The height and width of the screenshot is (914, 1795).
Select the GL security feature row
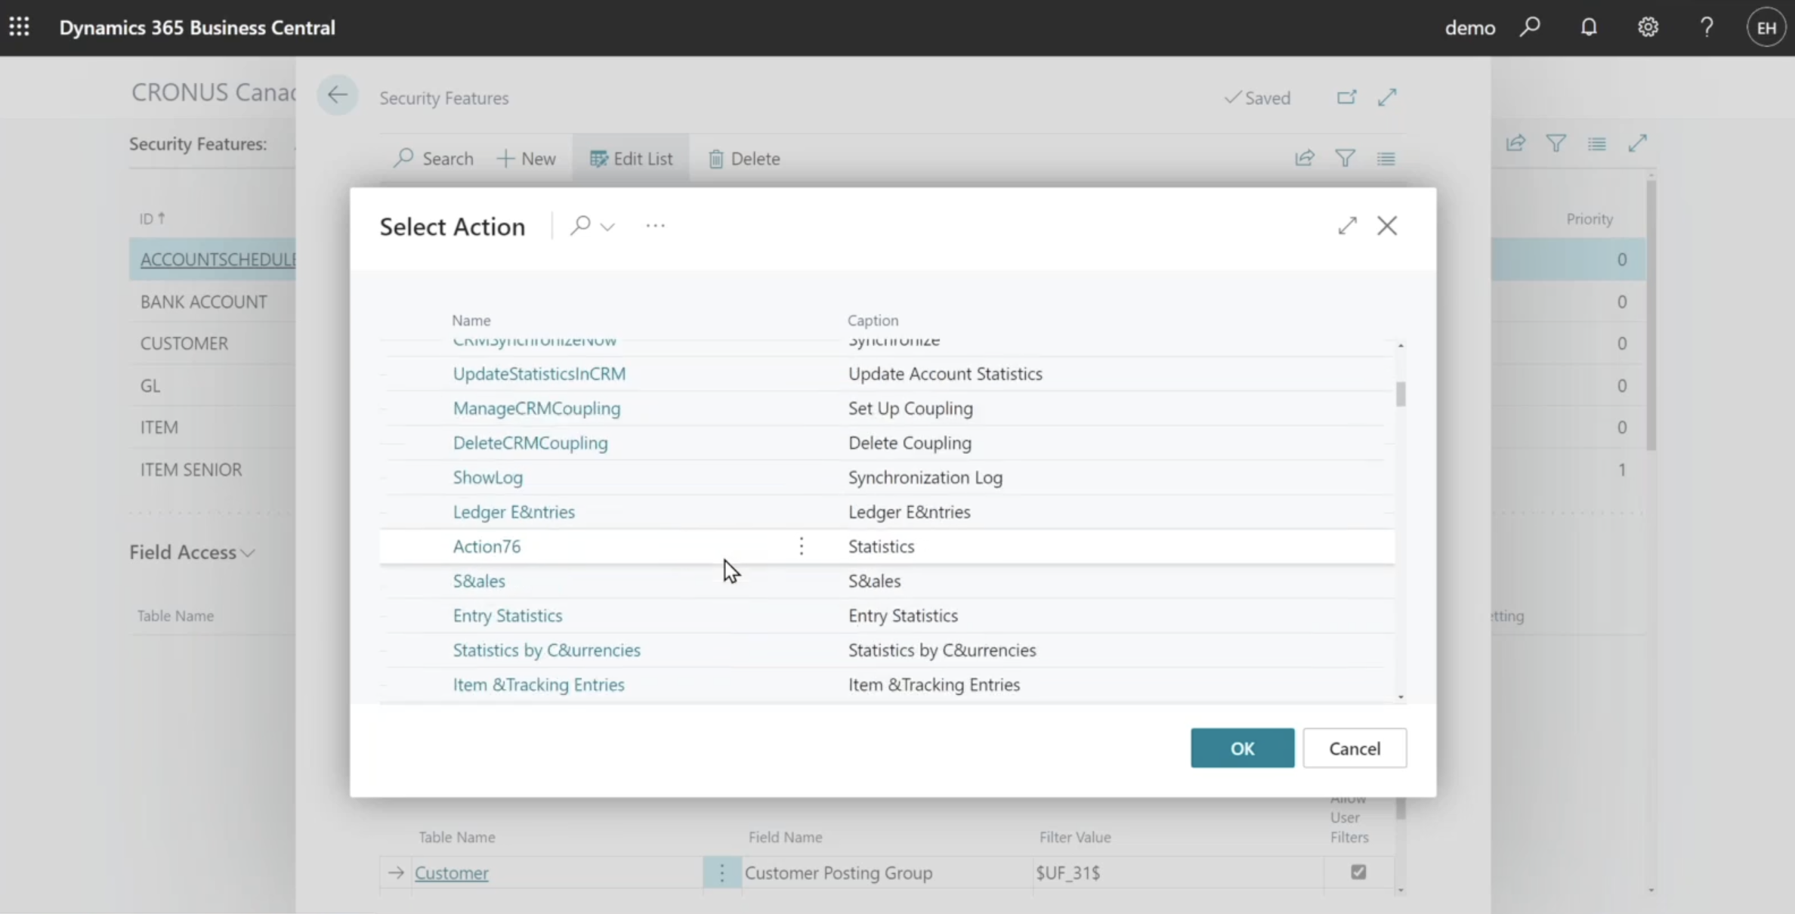[x=150, y=385]
